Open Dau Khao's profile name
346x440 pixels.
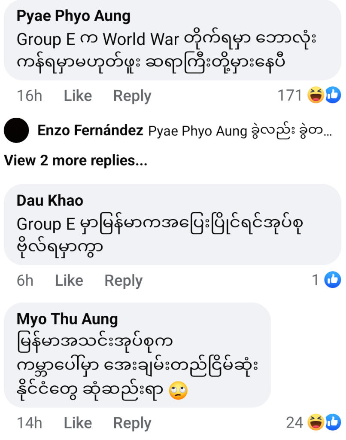(50, 200)
